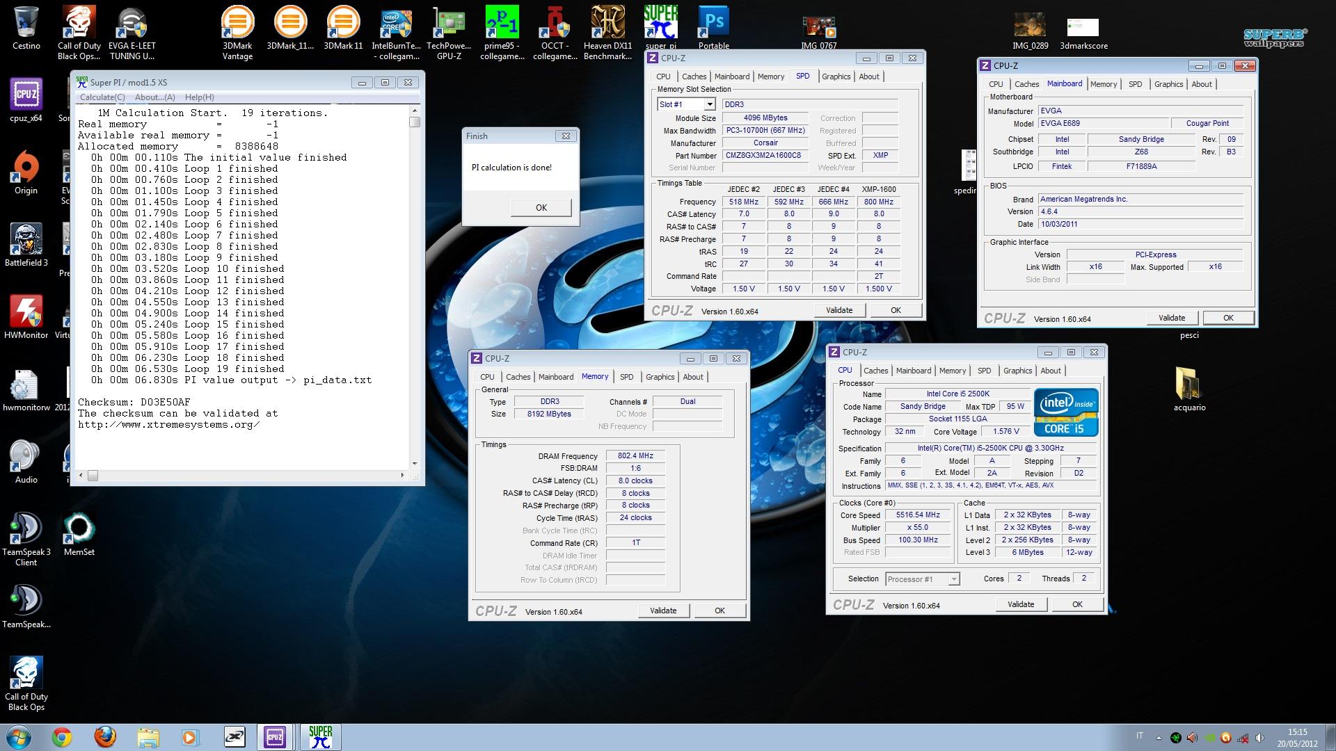1336x751 pixels.
Task: Click IT language indicator in taskbar
Action: point(1140,736)
